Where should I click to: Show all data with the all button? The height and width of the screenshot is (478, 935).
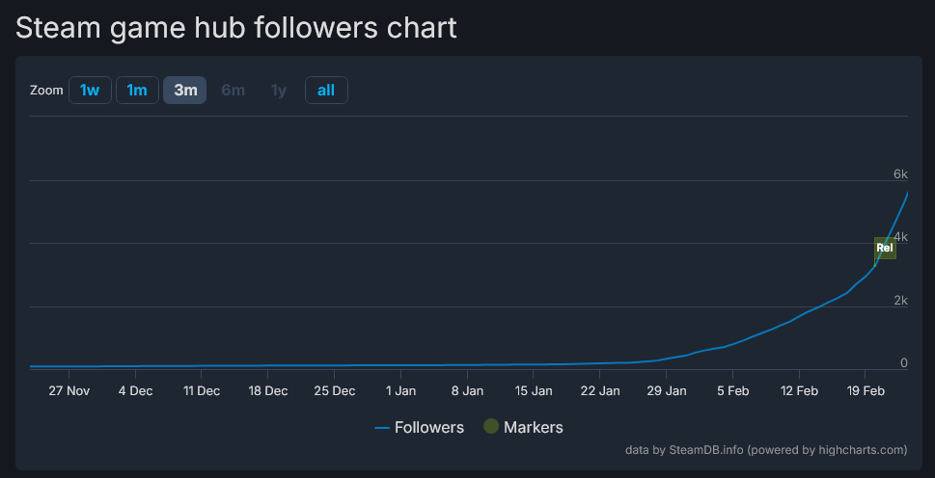[x=326, y=90]
